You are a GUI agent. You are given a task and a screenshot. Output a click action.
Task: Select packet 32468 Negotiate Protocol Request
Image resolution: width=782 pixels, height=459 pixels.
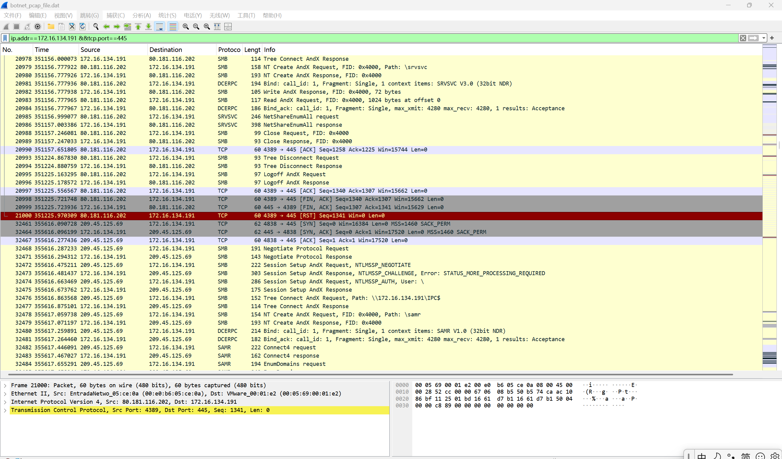point(305,249)
